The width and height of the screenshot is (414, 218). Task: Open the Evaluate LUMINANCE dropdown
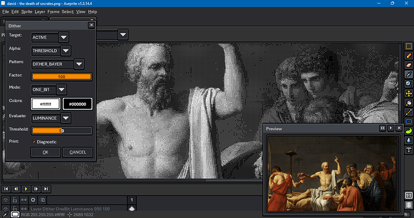point(66,118)
